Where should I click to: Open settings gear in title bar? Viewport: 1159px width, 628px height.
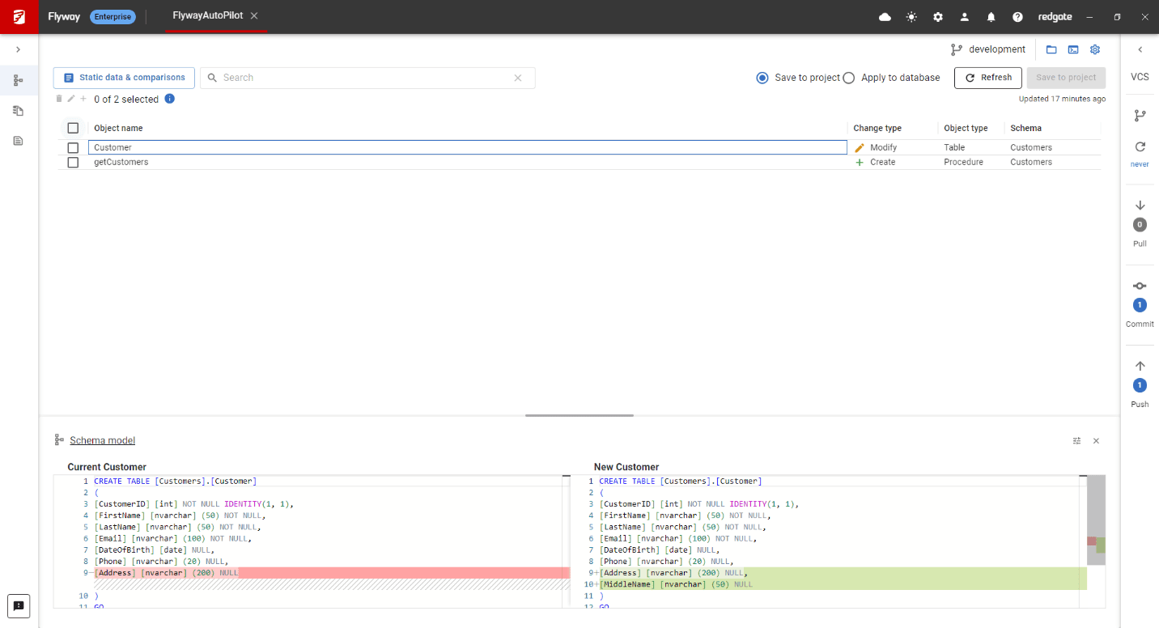(938, 17)
